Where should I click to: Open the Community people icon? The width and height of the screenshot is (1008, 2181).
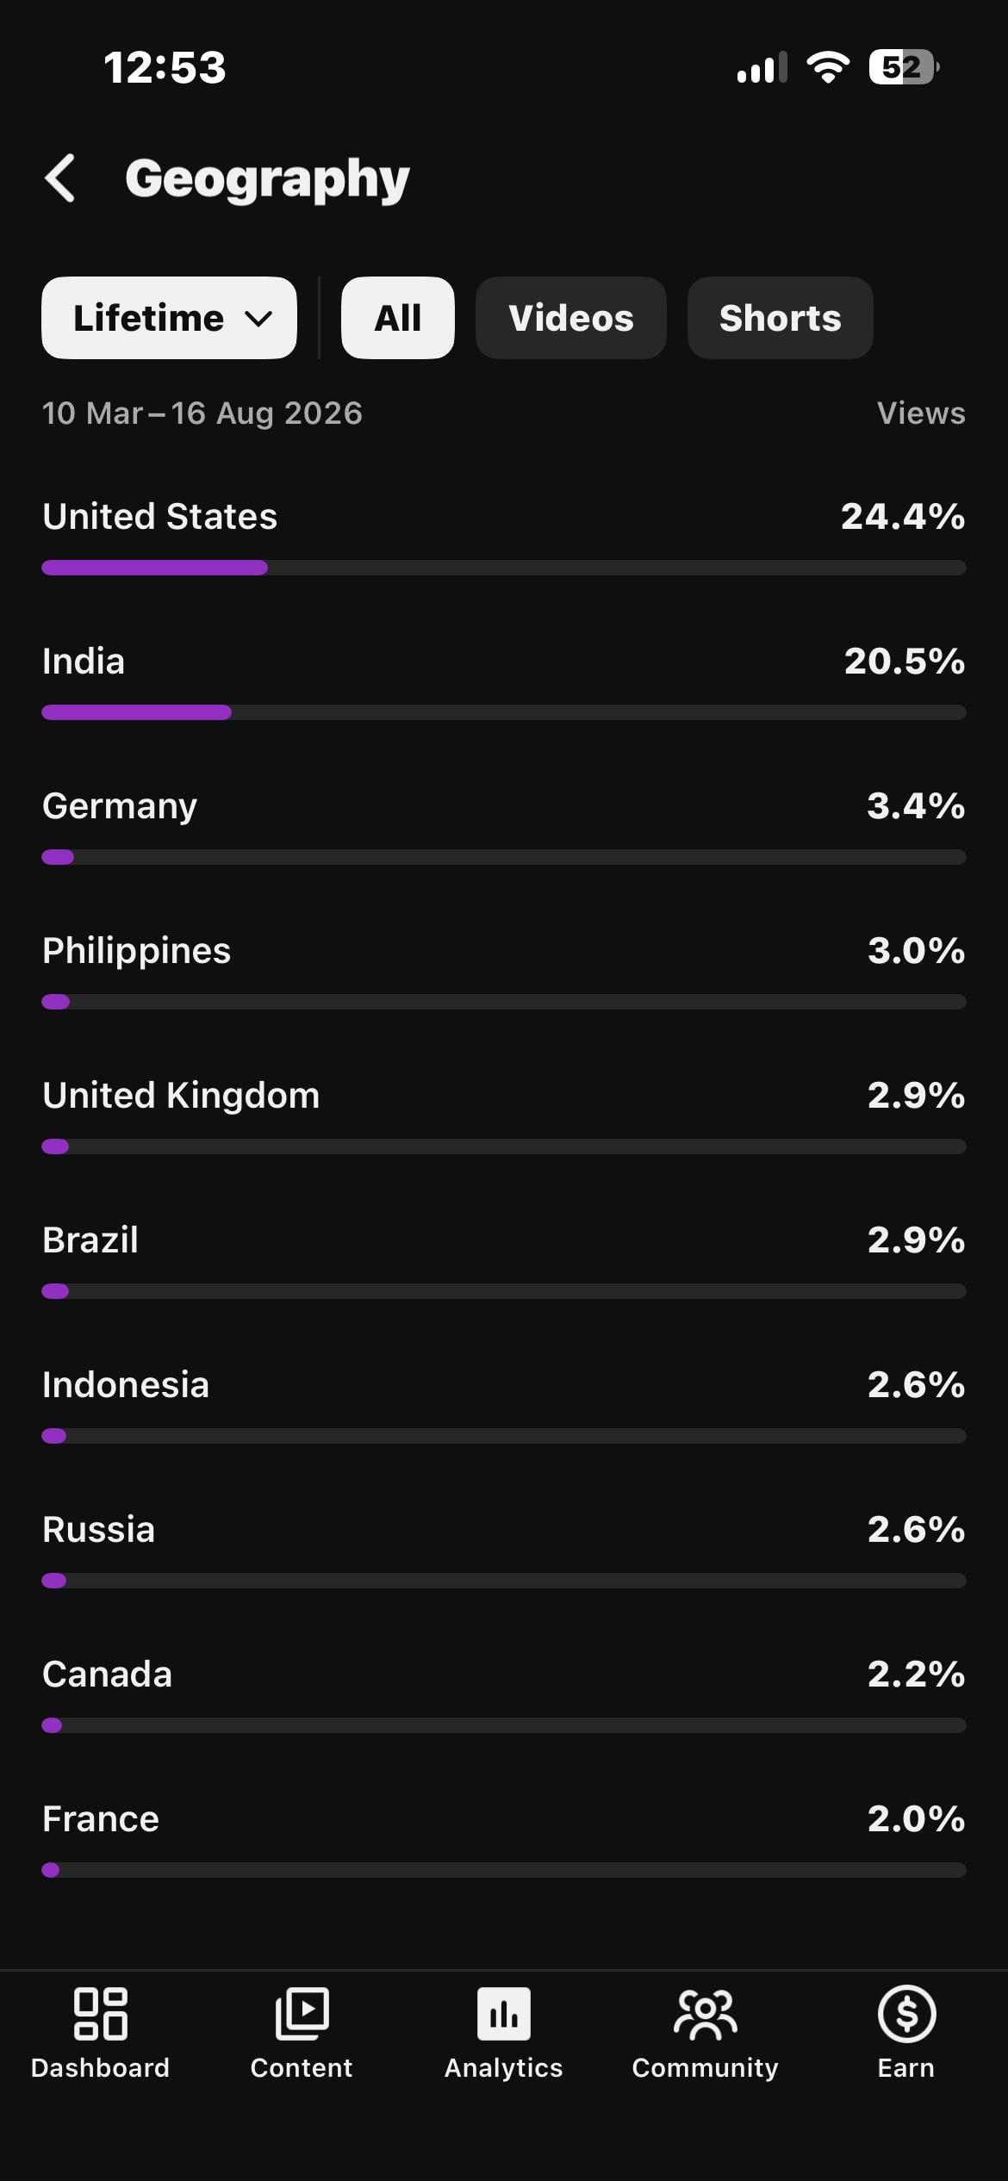[x=706, y=2014]
